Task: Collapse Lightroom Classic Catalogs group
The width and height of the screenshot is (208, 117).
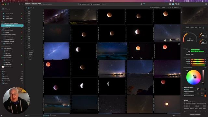Action: [1, 23]
